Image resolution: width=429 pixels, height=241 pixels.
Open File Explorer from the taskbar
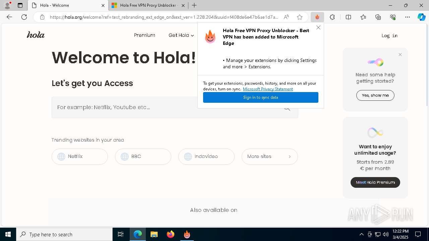click(154, 234)
